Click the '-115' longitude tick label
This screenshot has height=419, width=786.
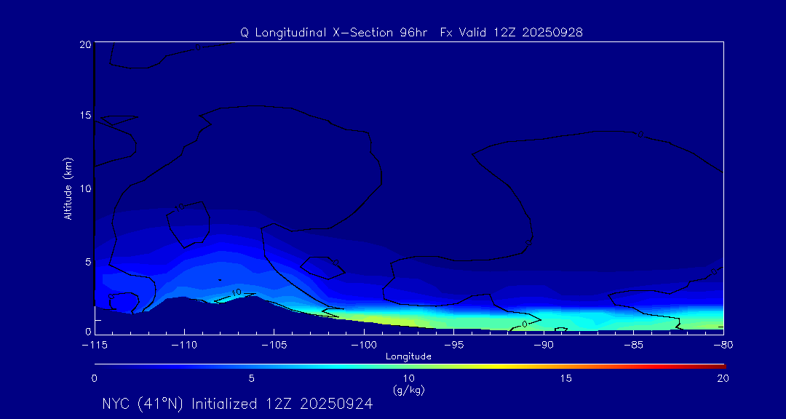tap(95, 346)
